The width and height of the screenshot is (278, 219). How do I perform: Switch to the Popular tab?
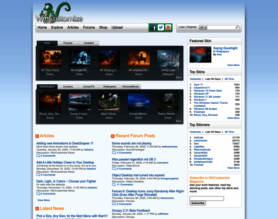click(68, 43)
